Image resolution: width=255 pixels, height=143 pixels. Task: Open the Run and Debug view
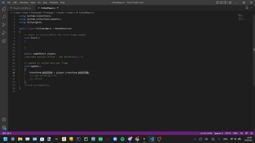click(4, 33)
